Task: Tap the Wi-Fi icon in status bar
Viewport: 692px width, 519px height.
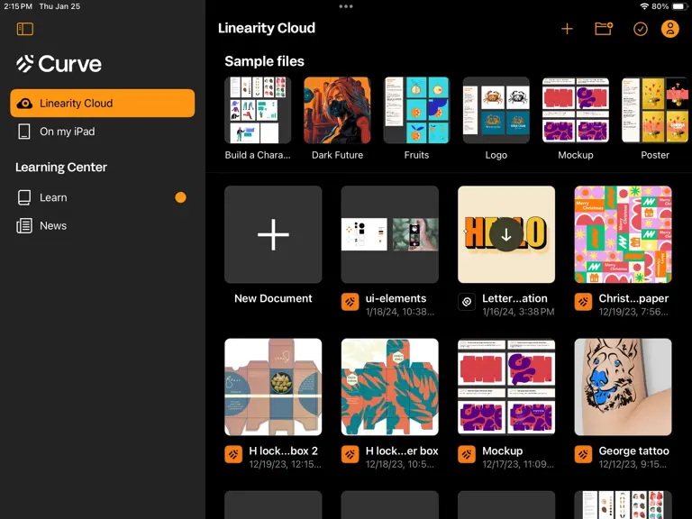Action: point(644,6)
